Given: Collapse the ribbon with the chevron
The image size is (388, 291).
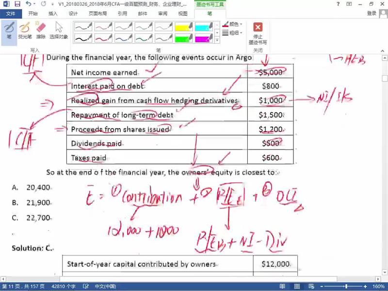Looking at the screenshot, I should click(383, 51).
